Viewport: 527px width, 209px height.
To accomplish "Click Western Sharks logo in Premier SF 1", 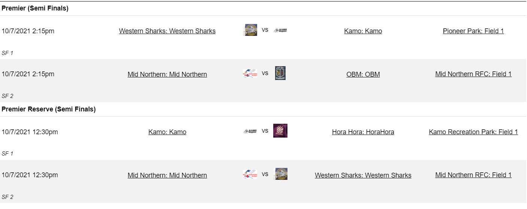I will coord(250,30).
